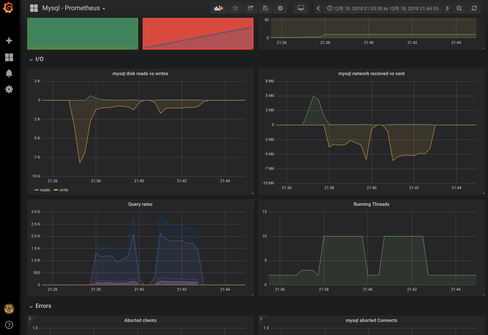Refresh the dashboard
This screenshot has height=335, width=488.
point(474,8)
